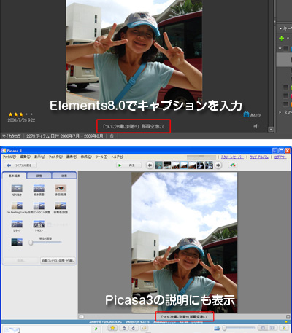Click マイカタログ in Elements status bar
This screenshot has height=333, width=292.
[x=12, y=136]
